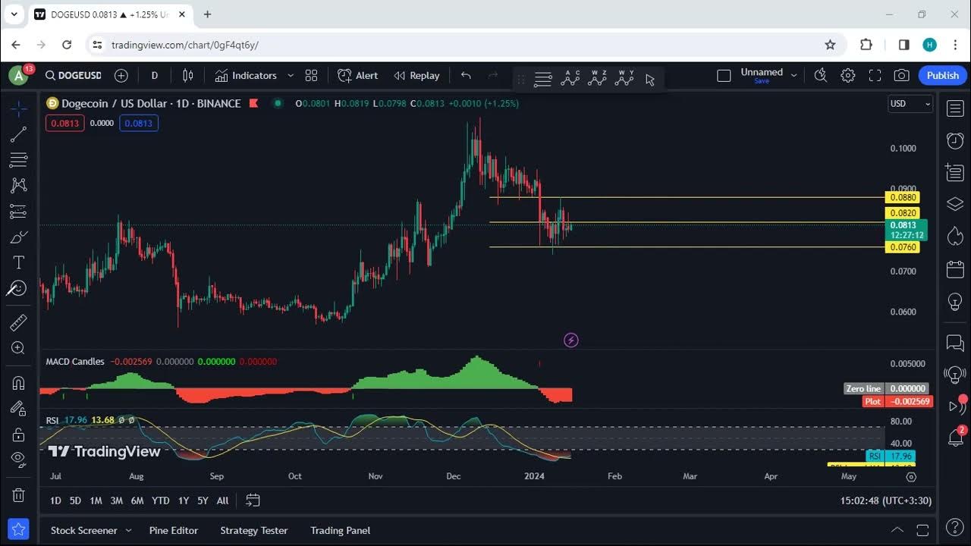The height and width of the screenshot is (546, 971).
Task: Click the 0.0880 yellow price line label
Action: point(903,198)
